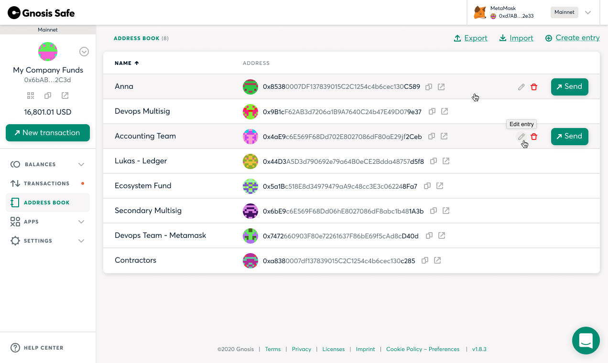Viewport: 608px width, 363px height.
Task: Export the address book
Action: coord(471,38)
